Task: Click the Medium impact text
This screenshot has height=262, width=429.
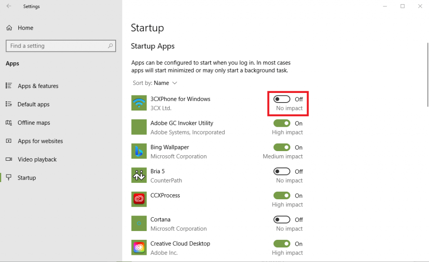Action: click(283, 156)
